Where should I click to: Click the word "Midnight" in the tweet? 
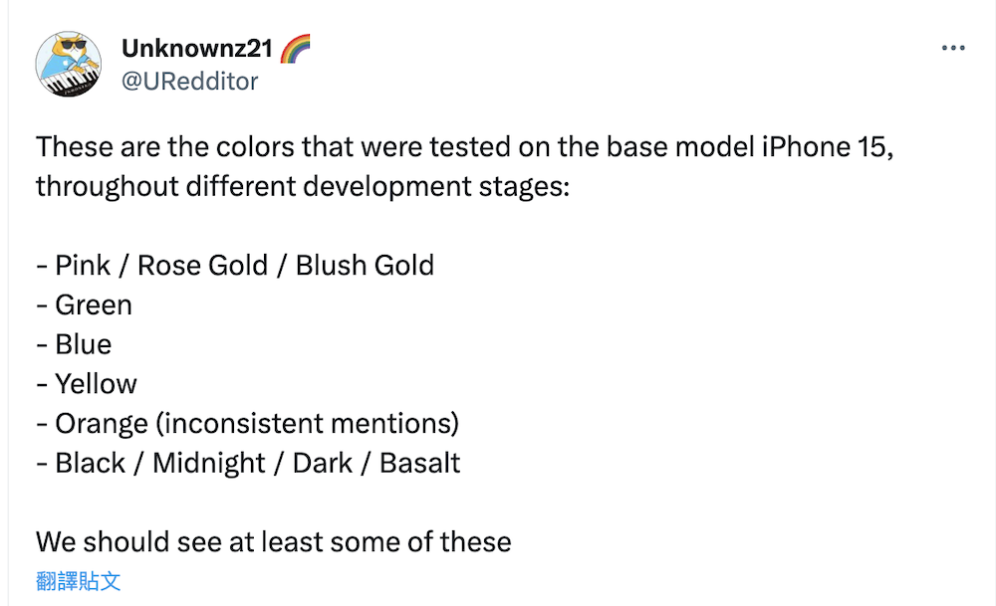[209, 464]
